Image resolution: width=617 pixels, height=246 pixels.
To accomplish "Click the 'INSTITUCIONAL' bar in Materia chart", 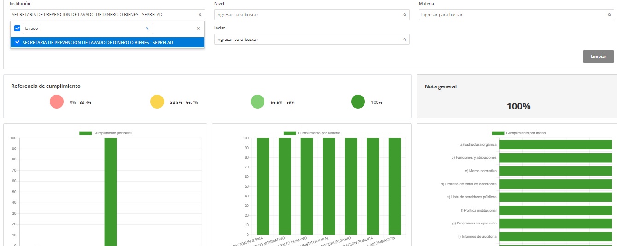I will pos(329,186).
